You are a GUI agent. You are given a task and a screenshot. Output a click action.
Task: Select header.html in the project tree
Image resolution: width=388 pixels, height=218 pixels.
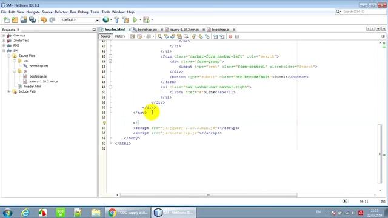click(x=32, y=87)
